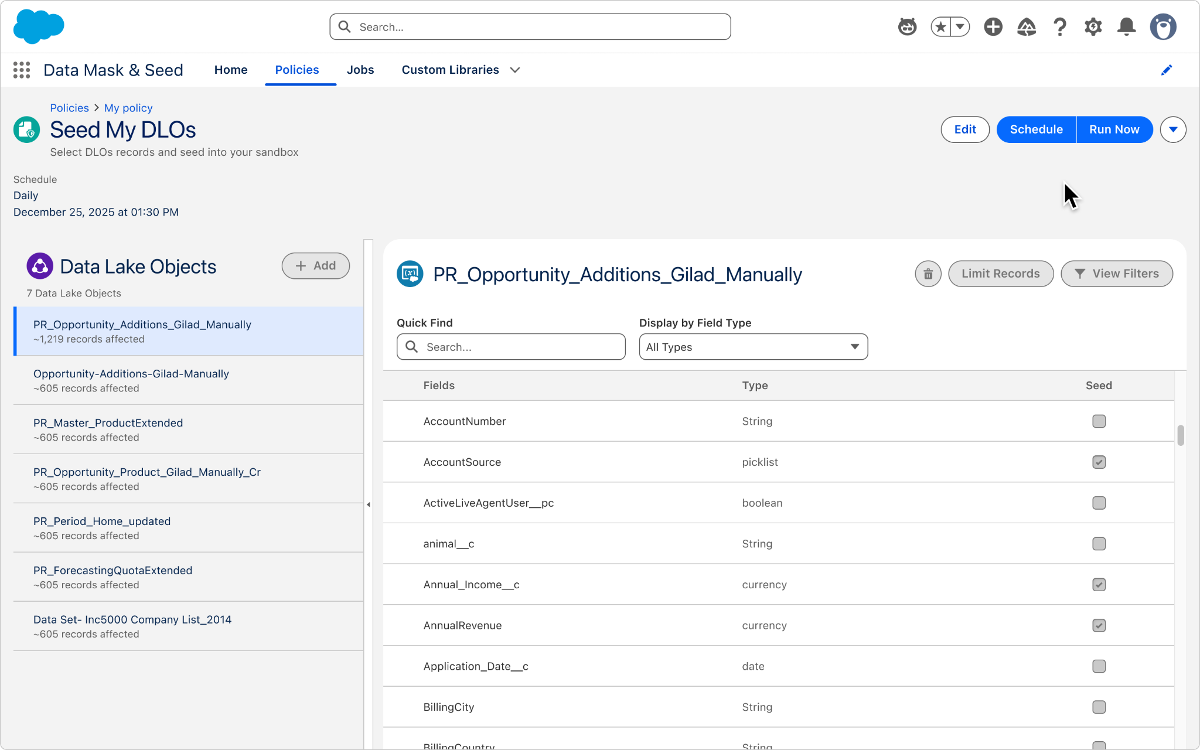The height and width of the screenshot is (750, 1200).
Task: Enable Seed for Application_Date__c
Action: click(1099, 666)
